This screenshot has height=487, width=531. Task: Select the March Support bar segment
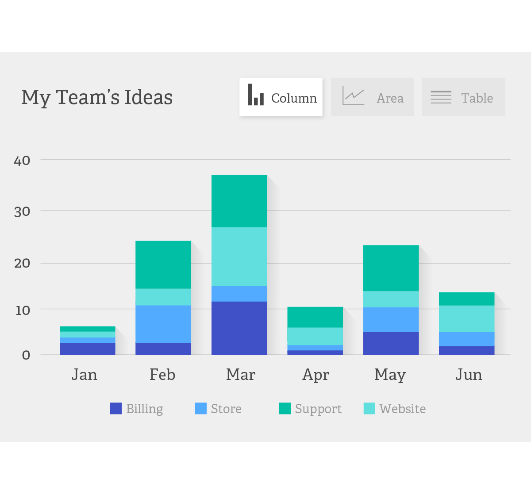(239, 201)
